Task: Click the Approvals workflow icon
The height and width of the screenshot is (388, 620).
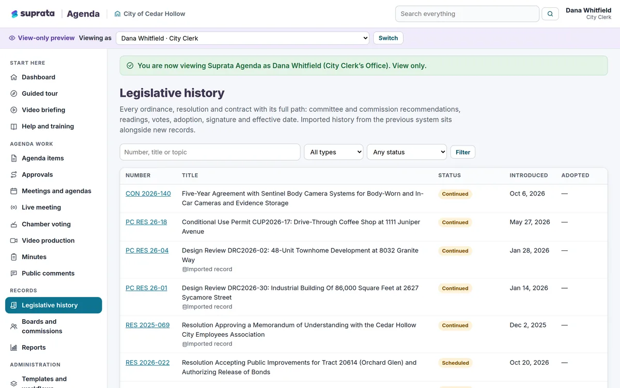Action: pos(14,175)
